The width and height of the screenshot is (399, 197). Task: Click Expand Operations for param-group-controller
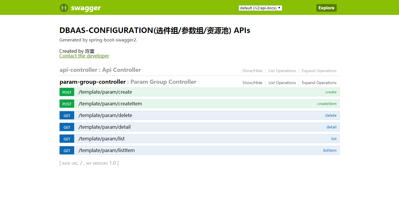click(319, 83)
